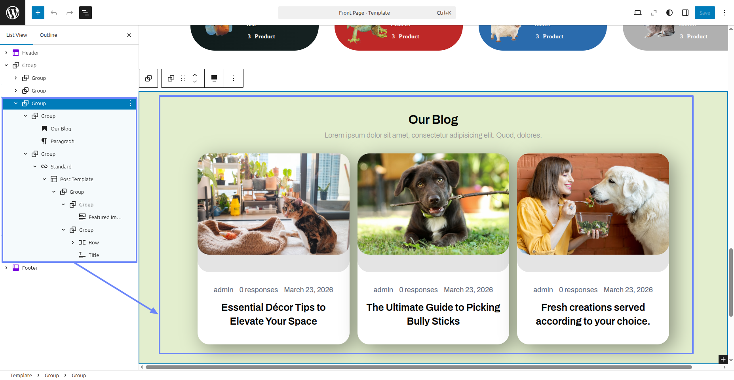The height and width of the screenshot is (380, 734).
Task: Collapse the Post Template tree item
Action: [44, 179]
